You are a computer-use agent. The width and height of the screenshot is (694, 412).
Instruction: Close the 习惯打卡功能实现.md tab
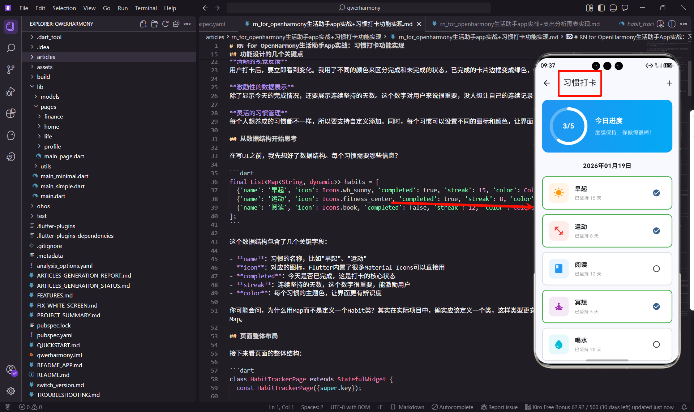tap(419, 24)
